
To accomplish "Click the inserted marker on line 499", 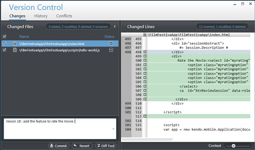I will [145, 56].
